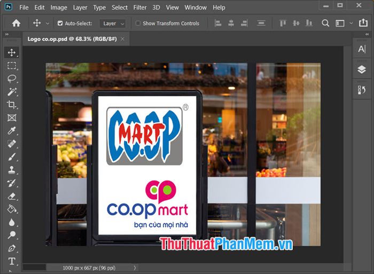Close the Logo co.op.psd tab

click(122, 39)
